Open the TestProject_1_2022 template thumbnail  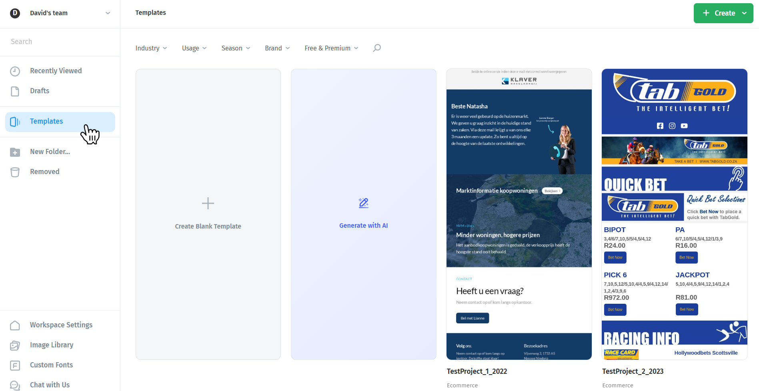(x=519, y=214)
